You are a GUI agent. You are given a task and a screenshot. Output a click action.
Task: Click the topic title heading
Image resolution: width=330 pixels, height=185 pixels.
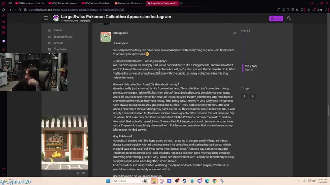point(116,17)
